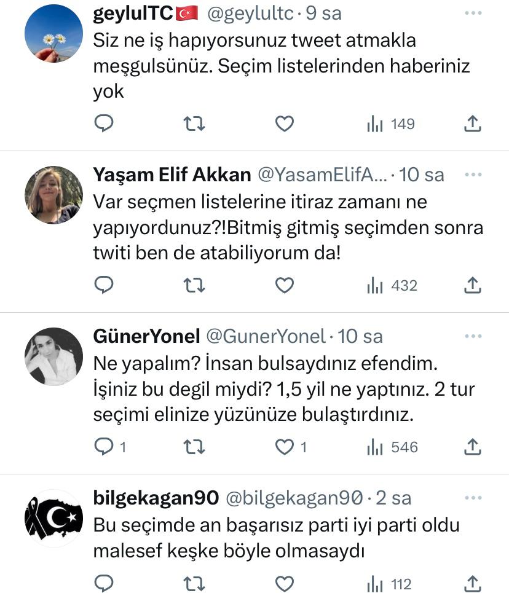Screen dimensions: 509x593
Task: Like Yaşam Elif Akkan's tweet
Action: 284,286
